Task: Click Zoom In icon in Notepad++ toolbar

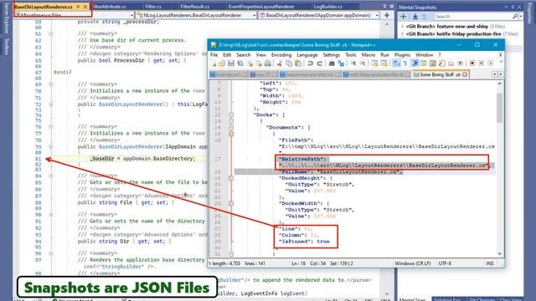Action: (353, 64)
